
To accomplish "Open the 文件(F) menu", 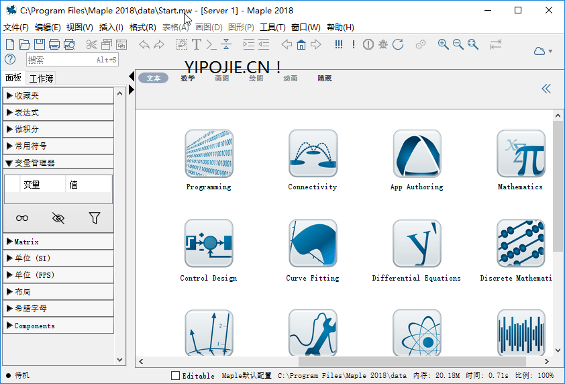I will [16, 28].
